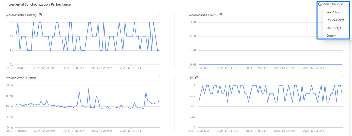Click the Incremental Synchronization Performance heading

pos(38,4)
